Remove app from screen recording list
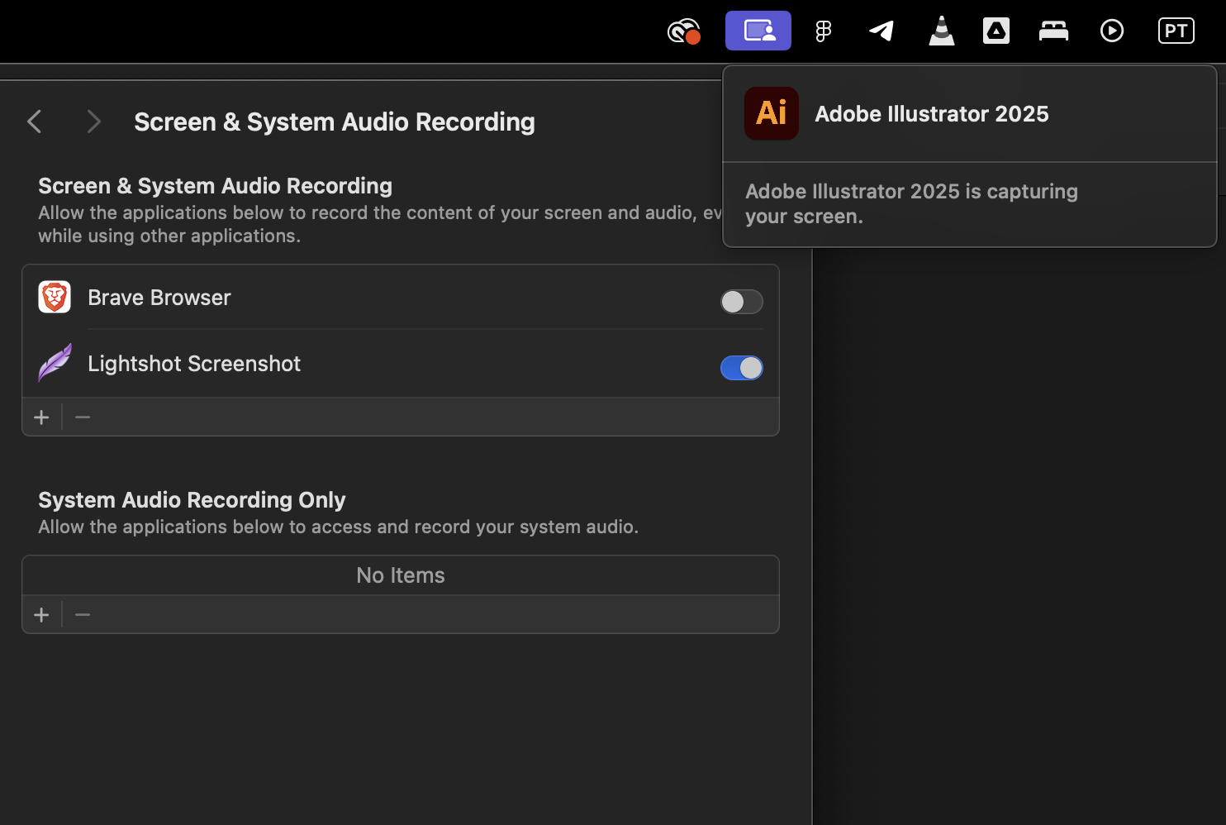 83,417
